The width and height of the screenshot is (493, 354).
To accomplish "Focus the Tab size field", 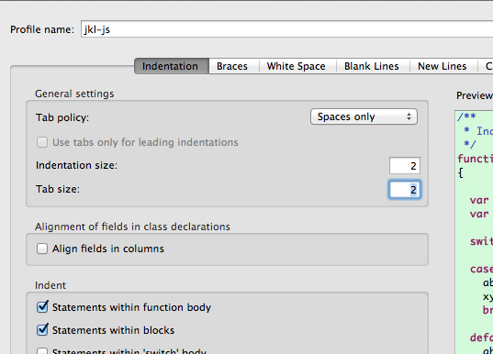I will (x=405, y=190).
